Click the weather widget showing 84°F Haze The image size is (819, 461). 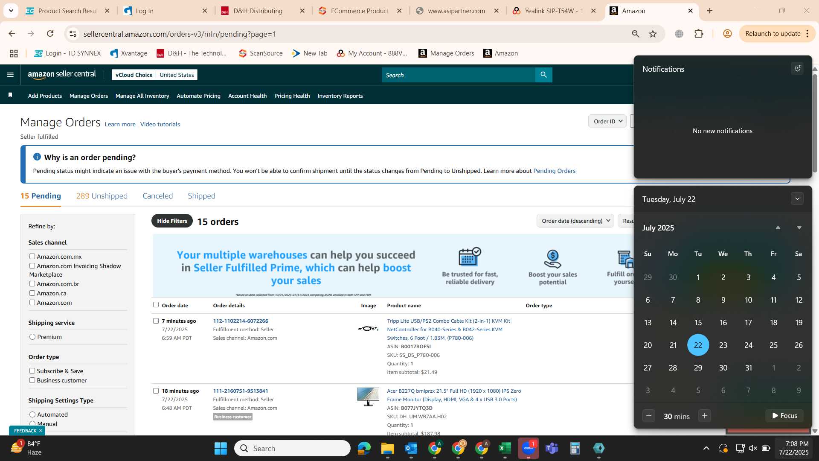tap(26, 448)
